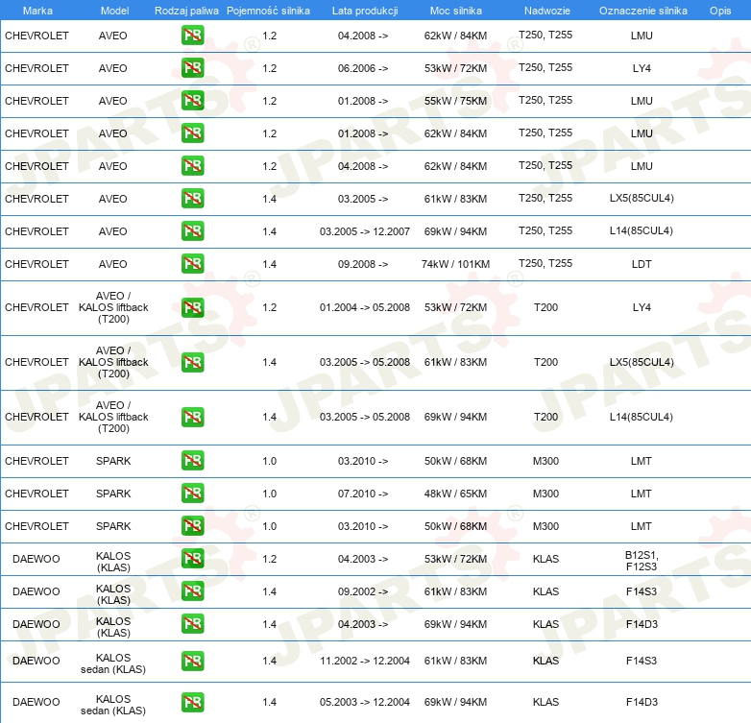The image size is (751, 723).
Task: Click the fuel icon for AVEO 1.4 LX5 T250 row
Action: [192, 198]
